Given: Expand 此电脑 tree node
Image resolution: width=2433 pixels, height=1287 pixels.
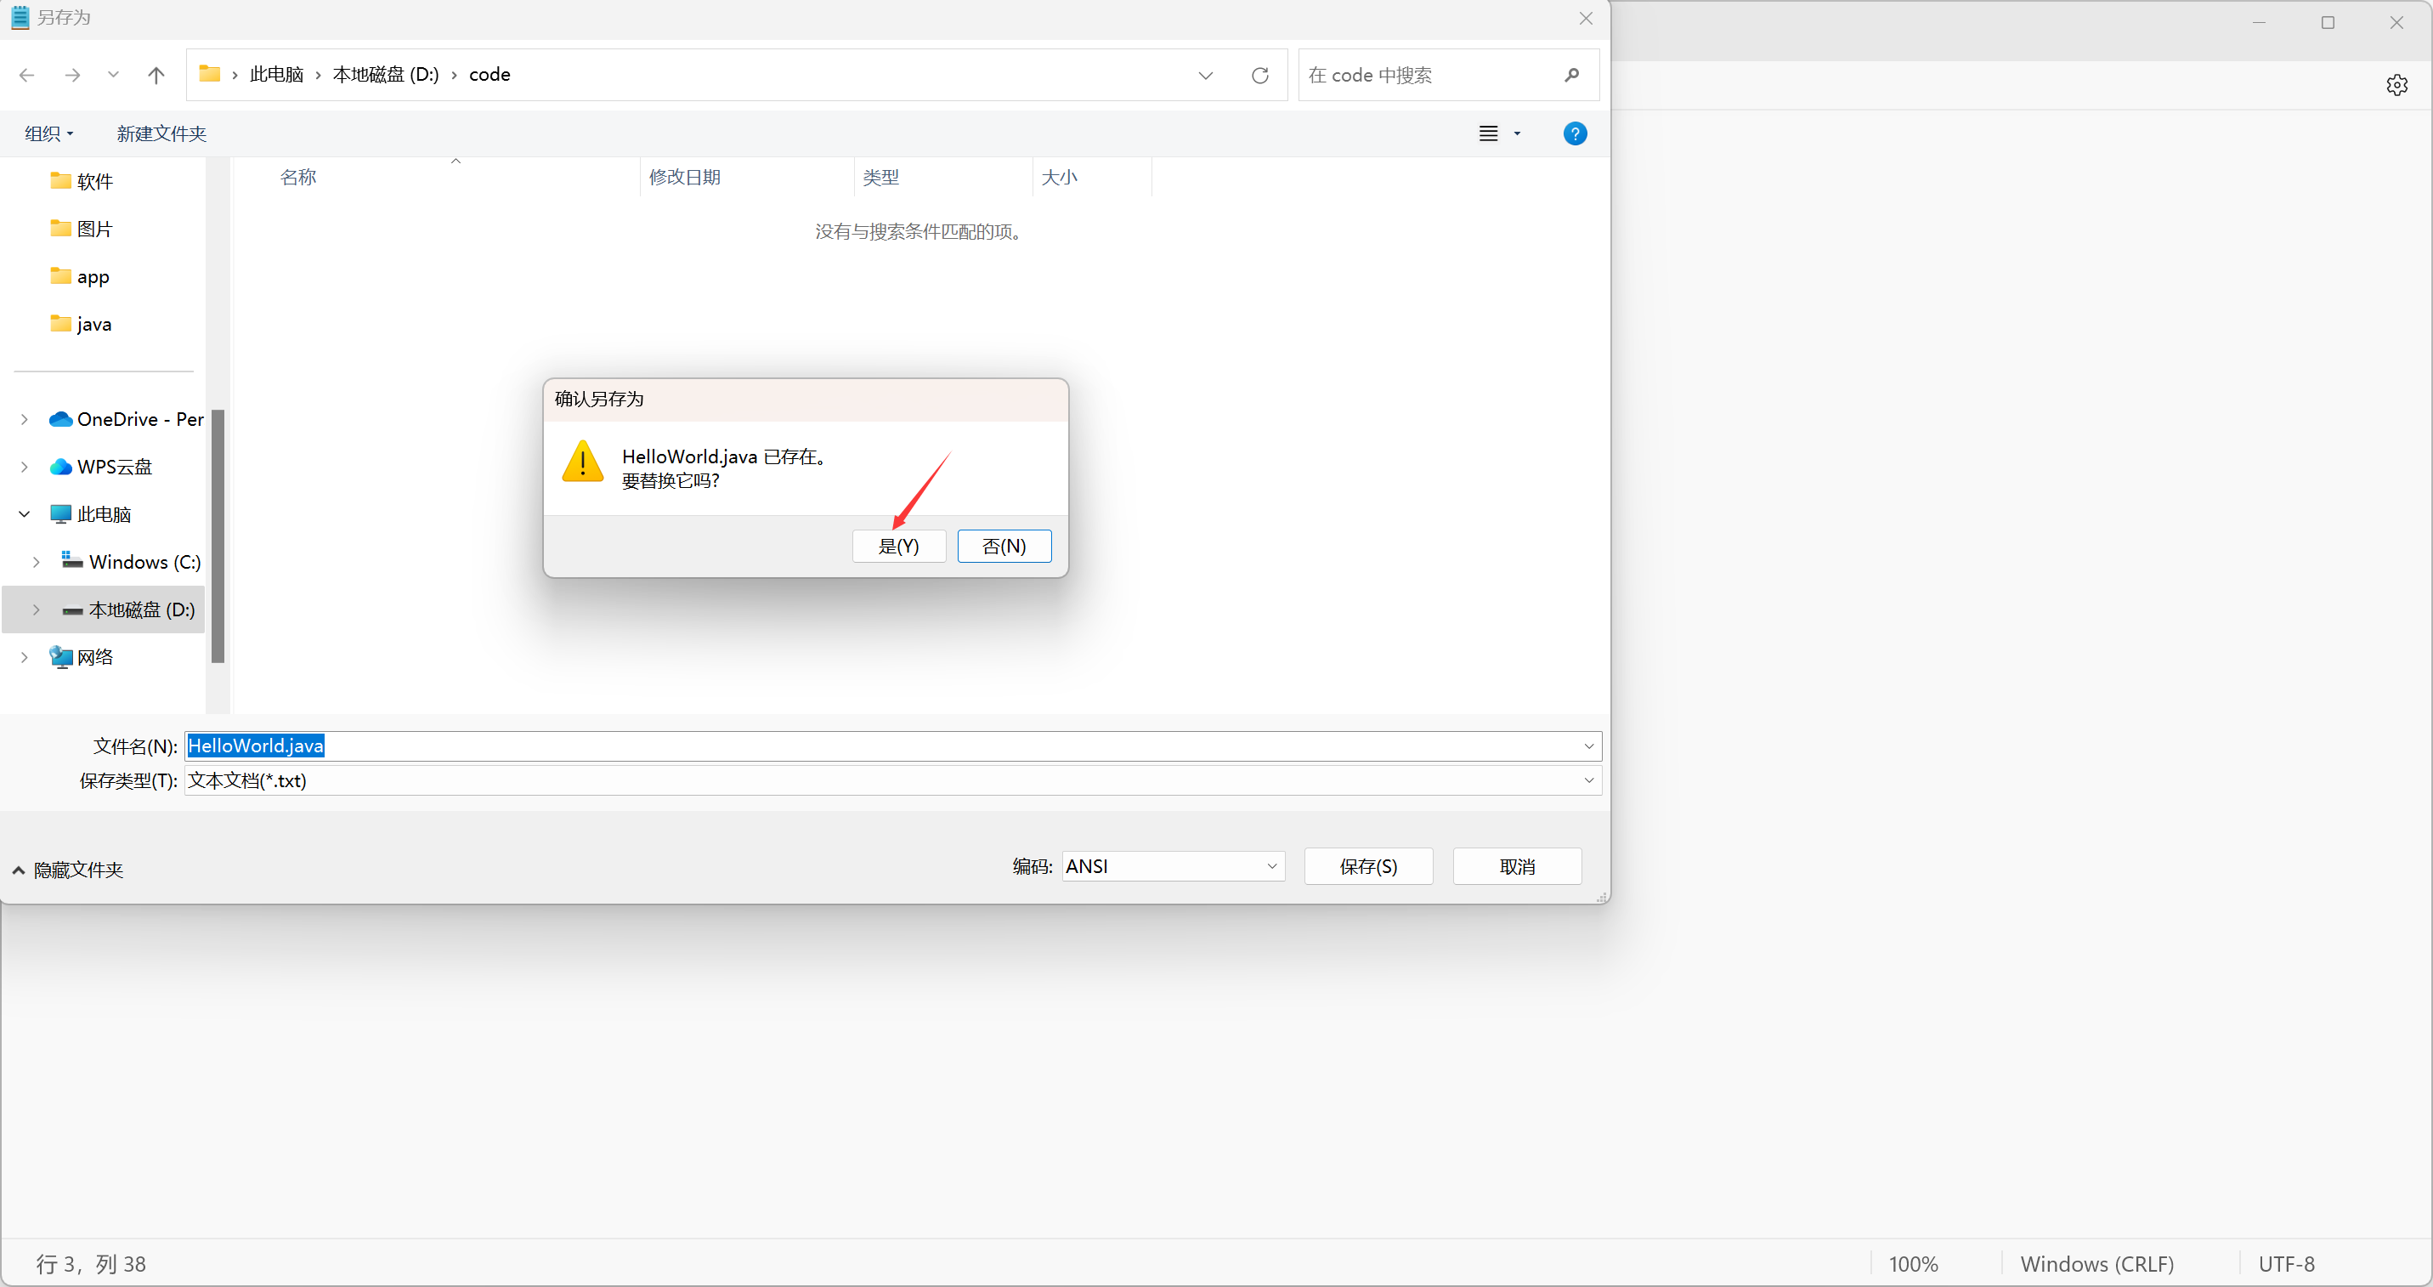Looking at the screenshot, I should click(x=23, y=513).
